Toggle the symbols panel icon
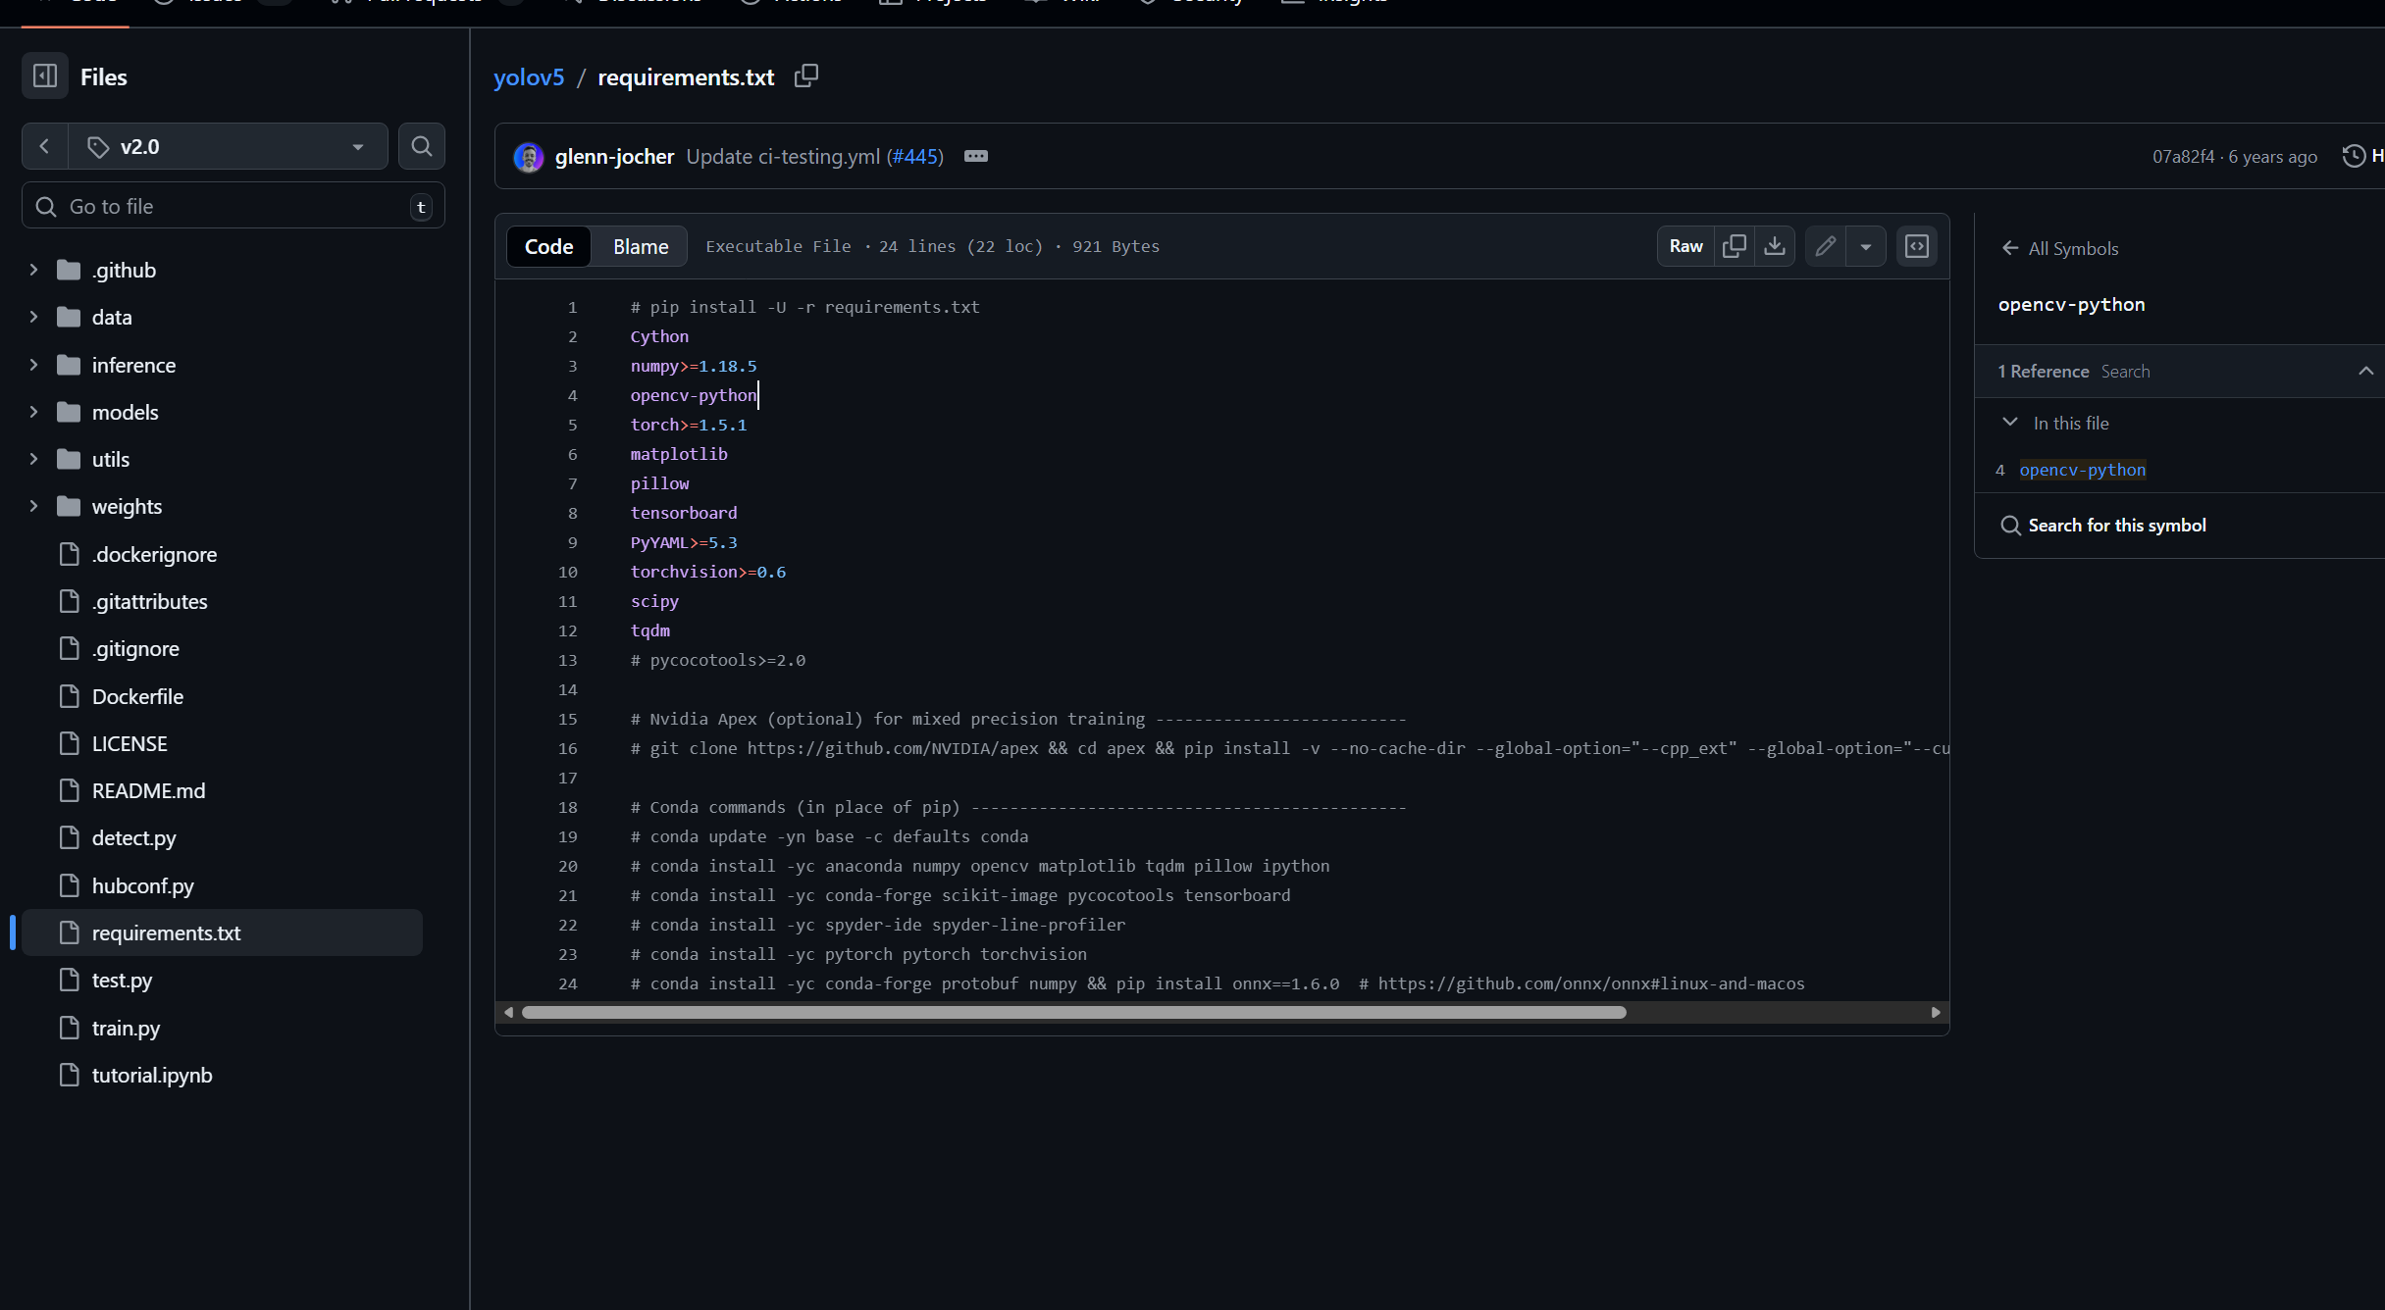2385x1310 pixels. pyautogui.click(x=1916, y=246)
